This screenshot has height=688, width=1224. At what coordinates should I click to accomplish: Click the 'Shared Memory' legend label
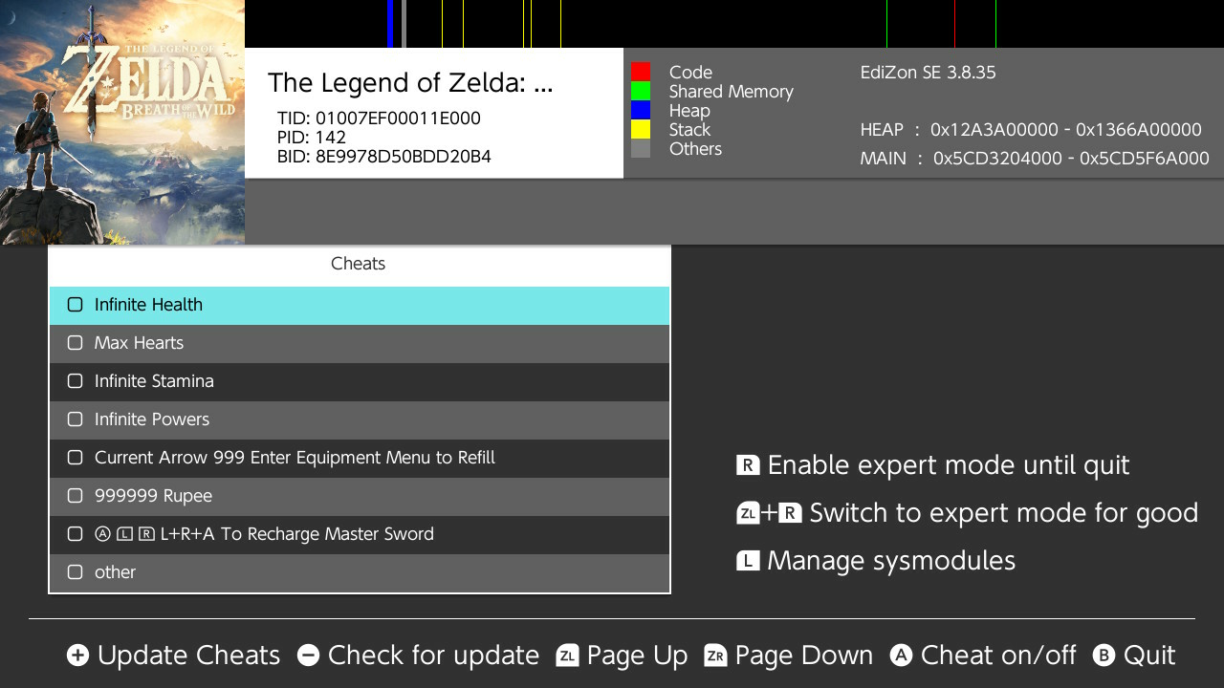point(732,92)
